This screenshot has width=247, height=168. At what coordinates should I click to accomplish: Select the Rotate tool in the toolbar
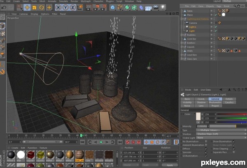point(42,7)
